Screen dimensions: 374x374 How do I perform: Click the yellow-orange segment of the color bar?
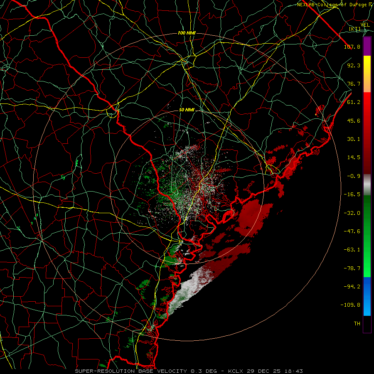(367, 74)
